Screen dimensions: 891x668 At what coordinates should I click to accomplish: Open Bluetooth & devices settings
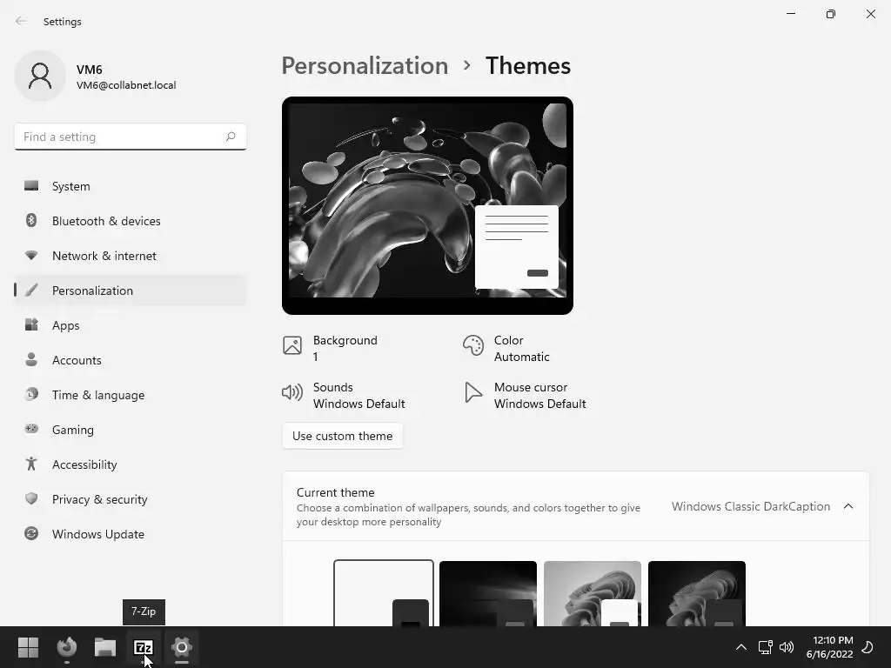coord(131,221)
